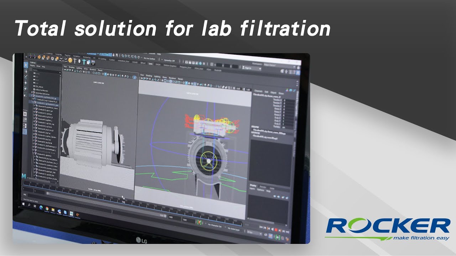Viewport: 456px width, 256px height.
Task: Open the Arnold shelf tab
Action: tap(135, 62)
